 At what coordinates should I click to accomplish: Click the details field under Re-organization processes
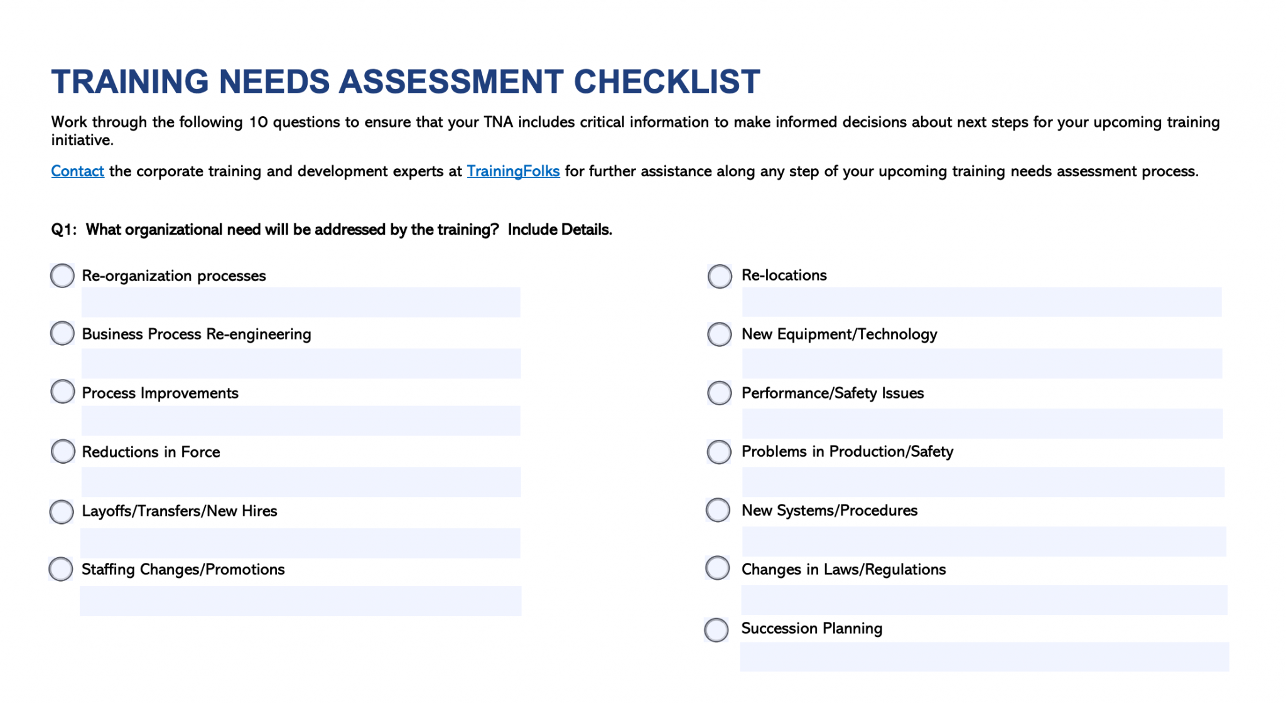[301, 302]
